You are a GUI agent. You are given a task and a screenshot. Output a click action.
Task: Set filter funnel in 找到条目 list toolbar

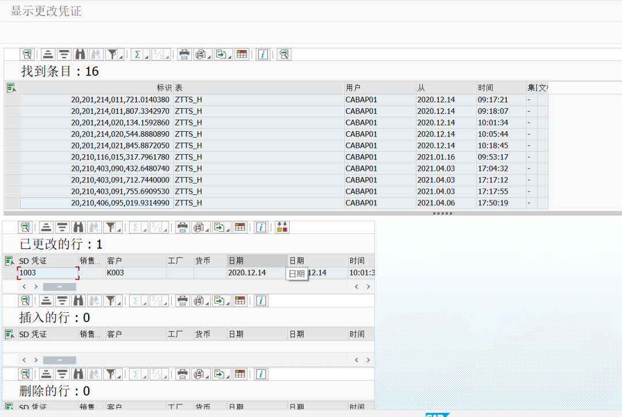(x=113, y=54)
